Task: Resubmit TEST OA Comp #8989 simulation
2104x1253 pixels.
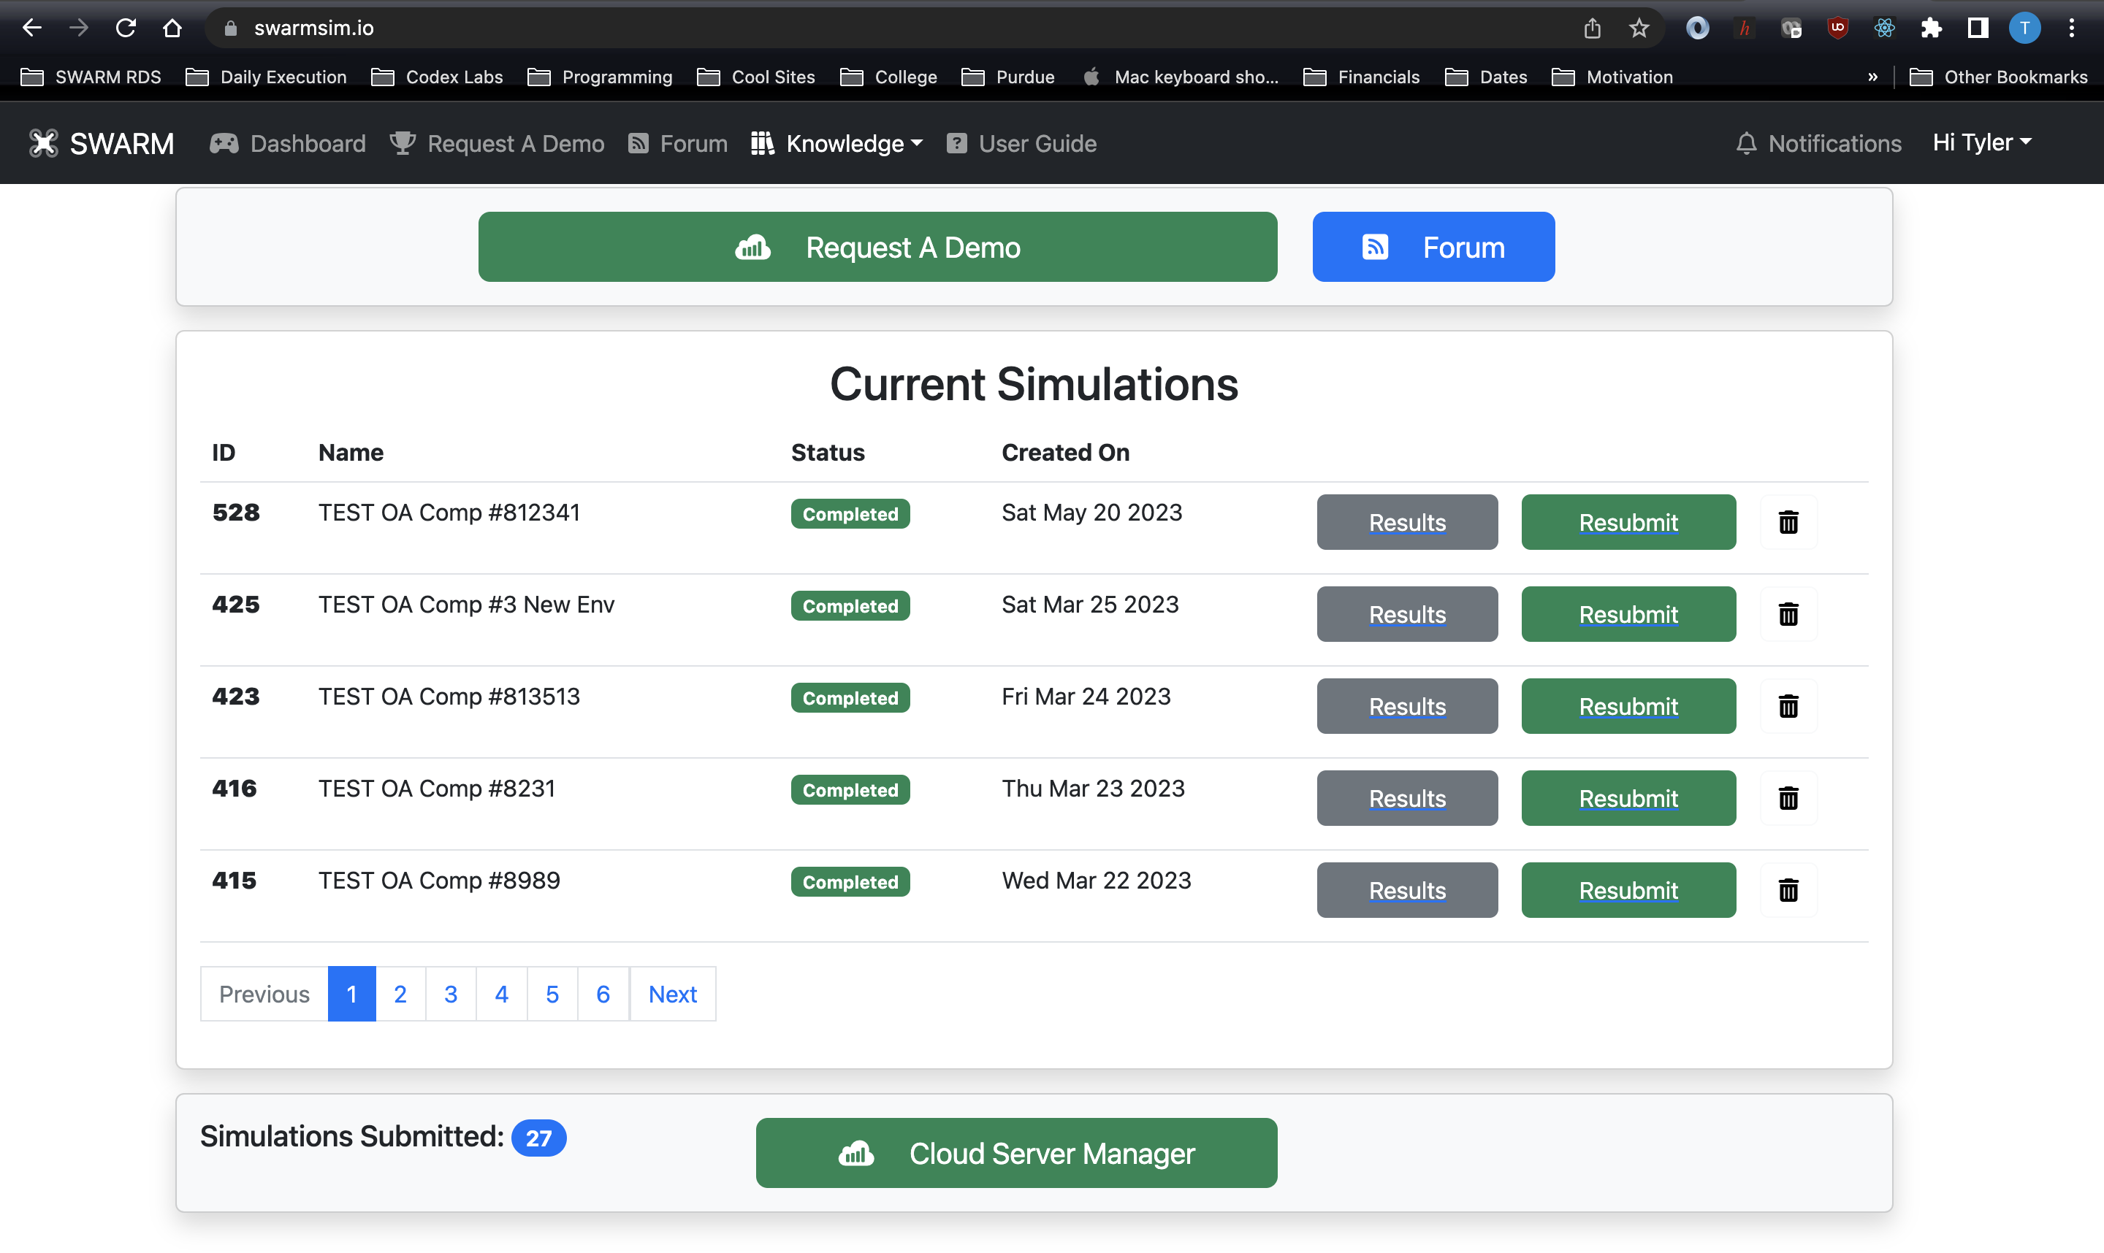Action: pos(1628,889)
